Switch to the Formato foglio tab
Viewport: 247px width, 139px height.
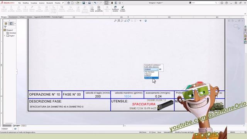pos(58,17)
